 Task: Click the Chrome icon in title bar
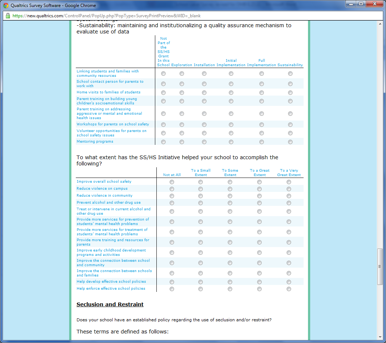(6, 5)
